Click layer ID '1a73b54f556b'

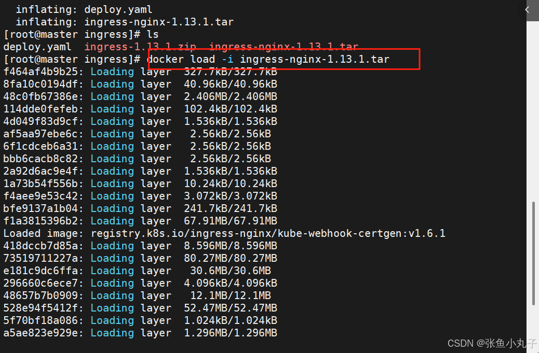[41, 183]
